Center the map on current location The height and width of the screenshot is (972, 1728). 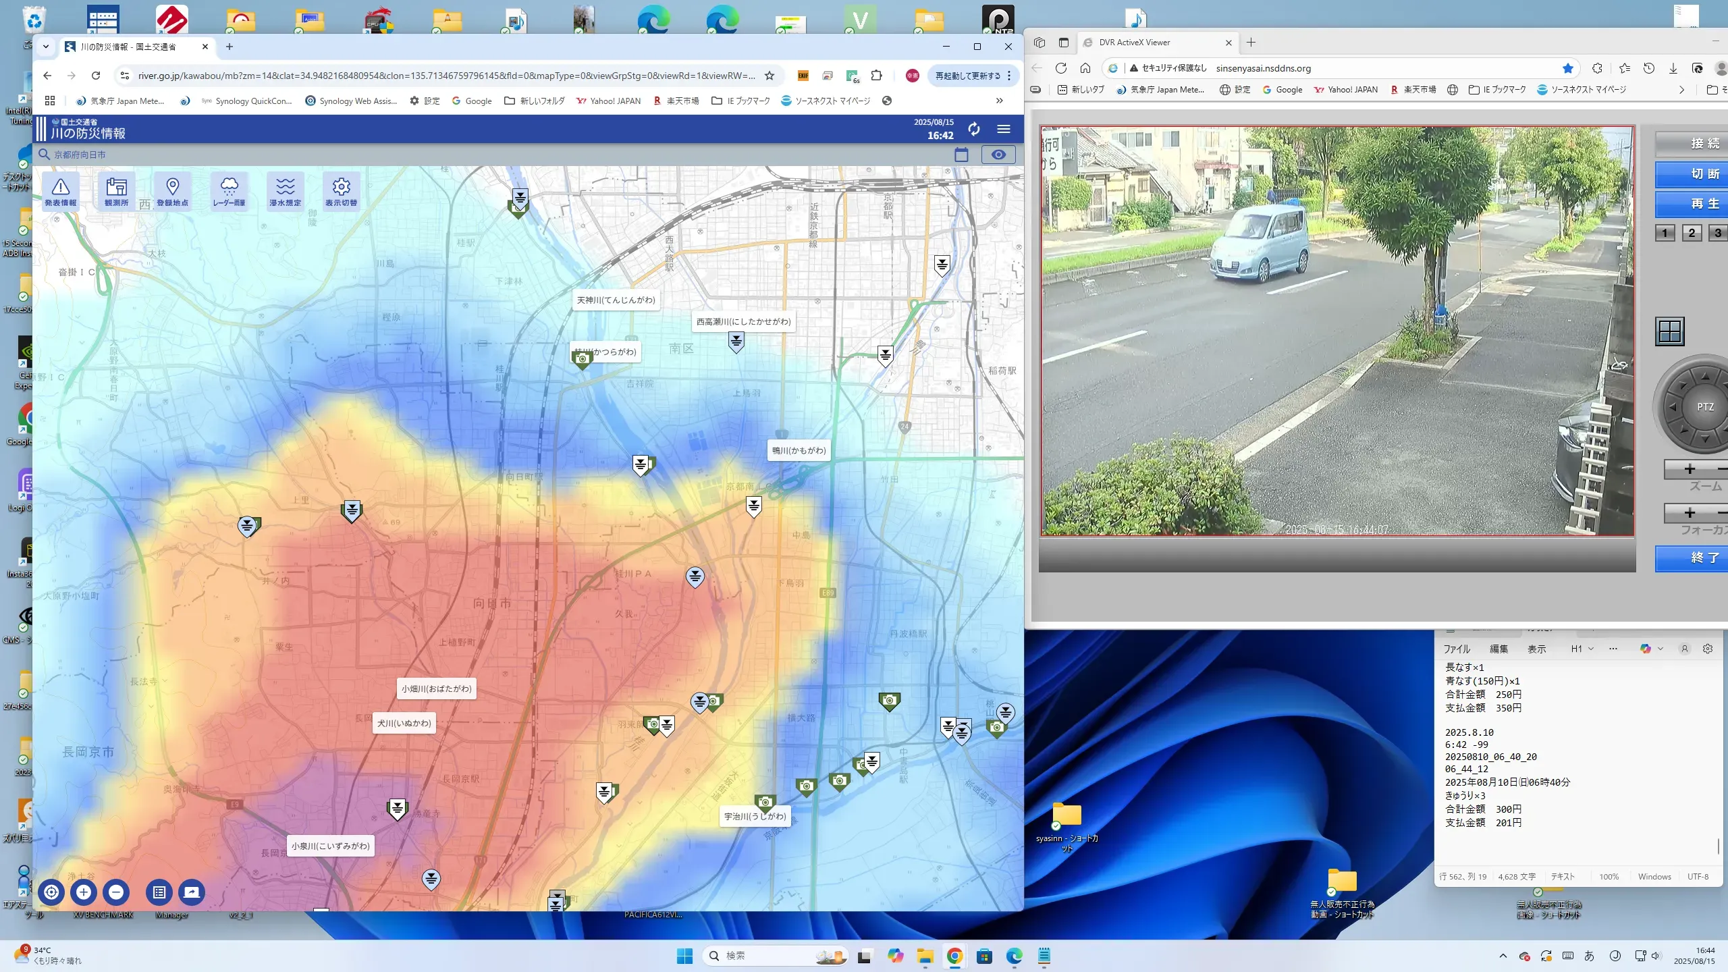[51, 892]
